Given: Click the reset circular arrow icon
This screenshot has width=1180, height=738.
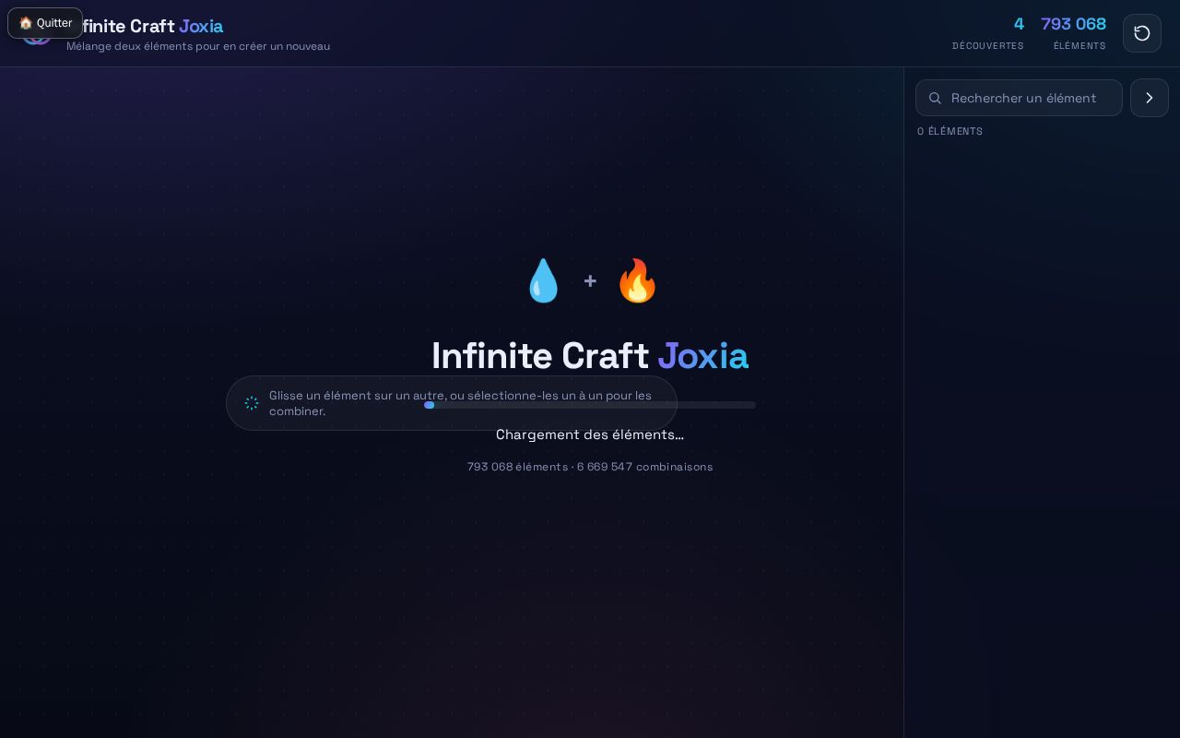Looking at the screenshot, I should tap(1142, 33).
